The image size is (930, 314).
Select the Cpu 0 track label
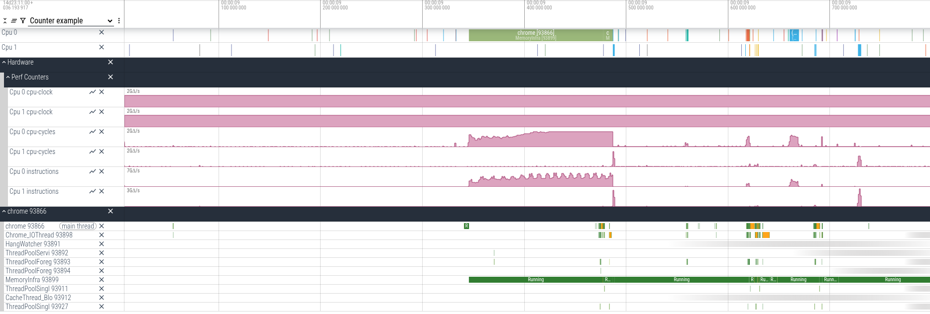[9, 32]
